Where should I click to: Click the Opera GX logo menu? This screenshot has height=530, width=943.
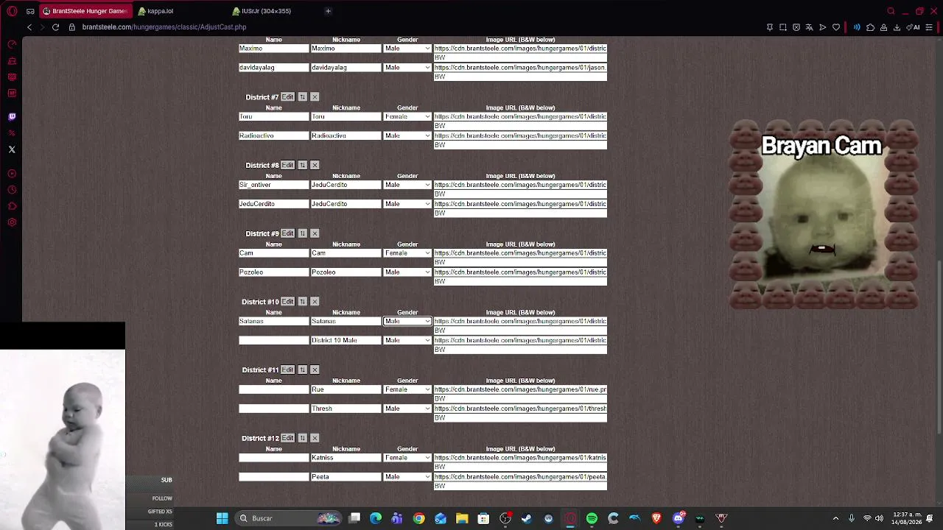click(12, 11)
